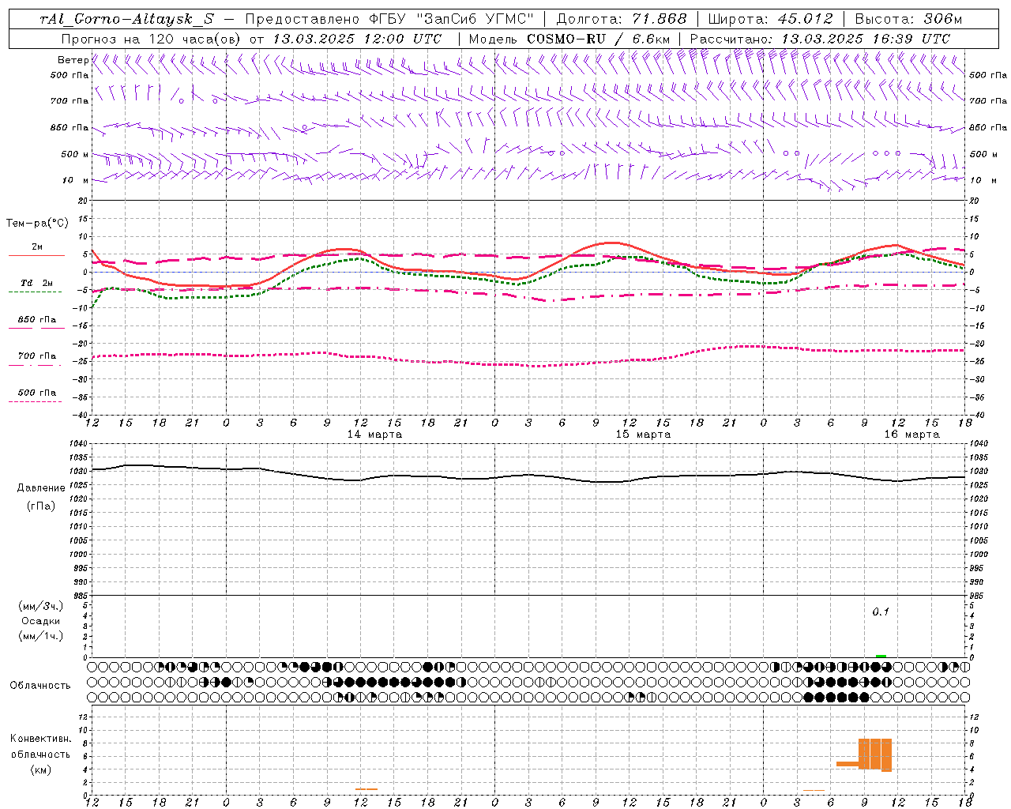The width and height of the screenshot is (1011, 809).
Task: Select the Высота: 306м label
Action: point(908,19)
